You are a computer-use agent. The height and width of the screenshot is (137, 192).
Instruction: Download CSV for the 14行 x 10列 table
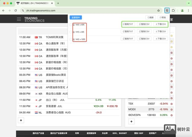(161, 39)
